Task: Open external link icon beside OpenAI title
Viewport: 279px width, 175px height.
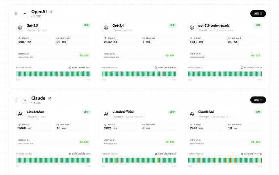Action: point(51,12)
